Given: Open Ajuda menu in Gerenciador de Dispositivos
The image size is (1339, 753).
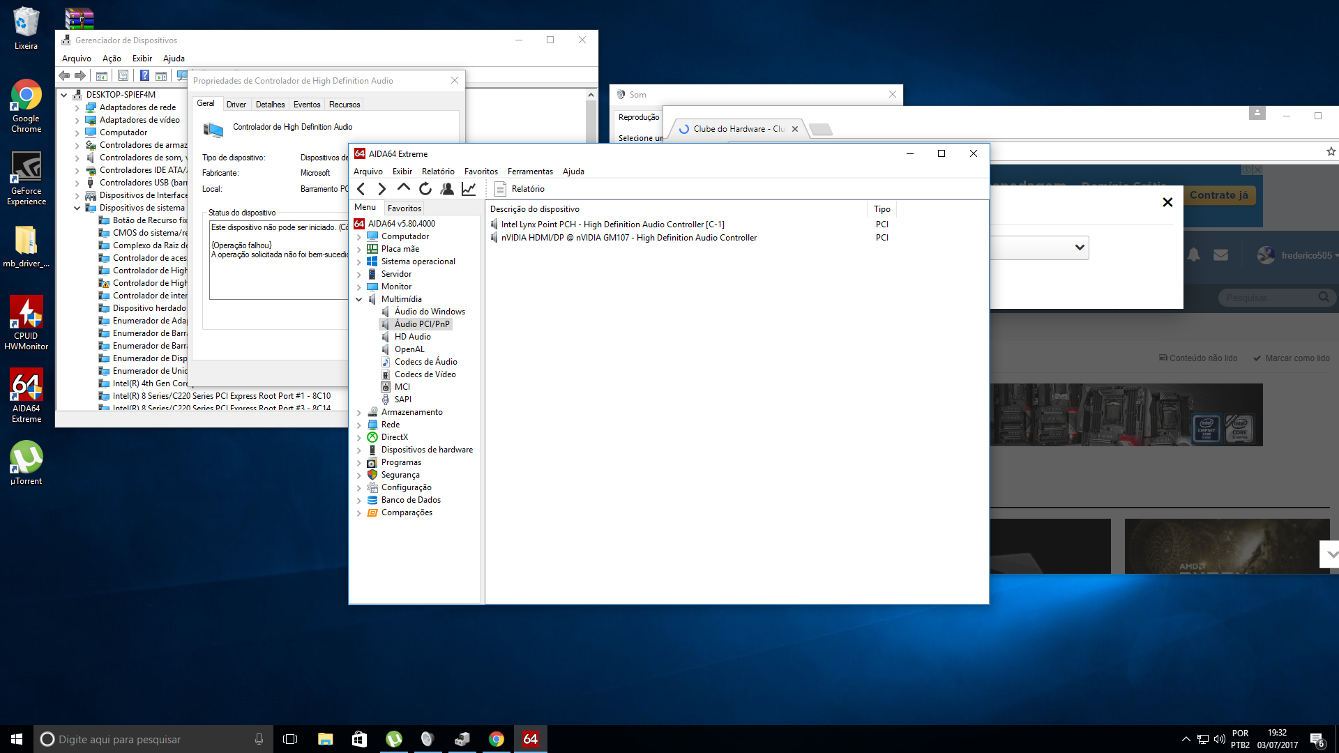Looking at the screenshot, I should coord(174,59).
